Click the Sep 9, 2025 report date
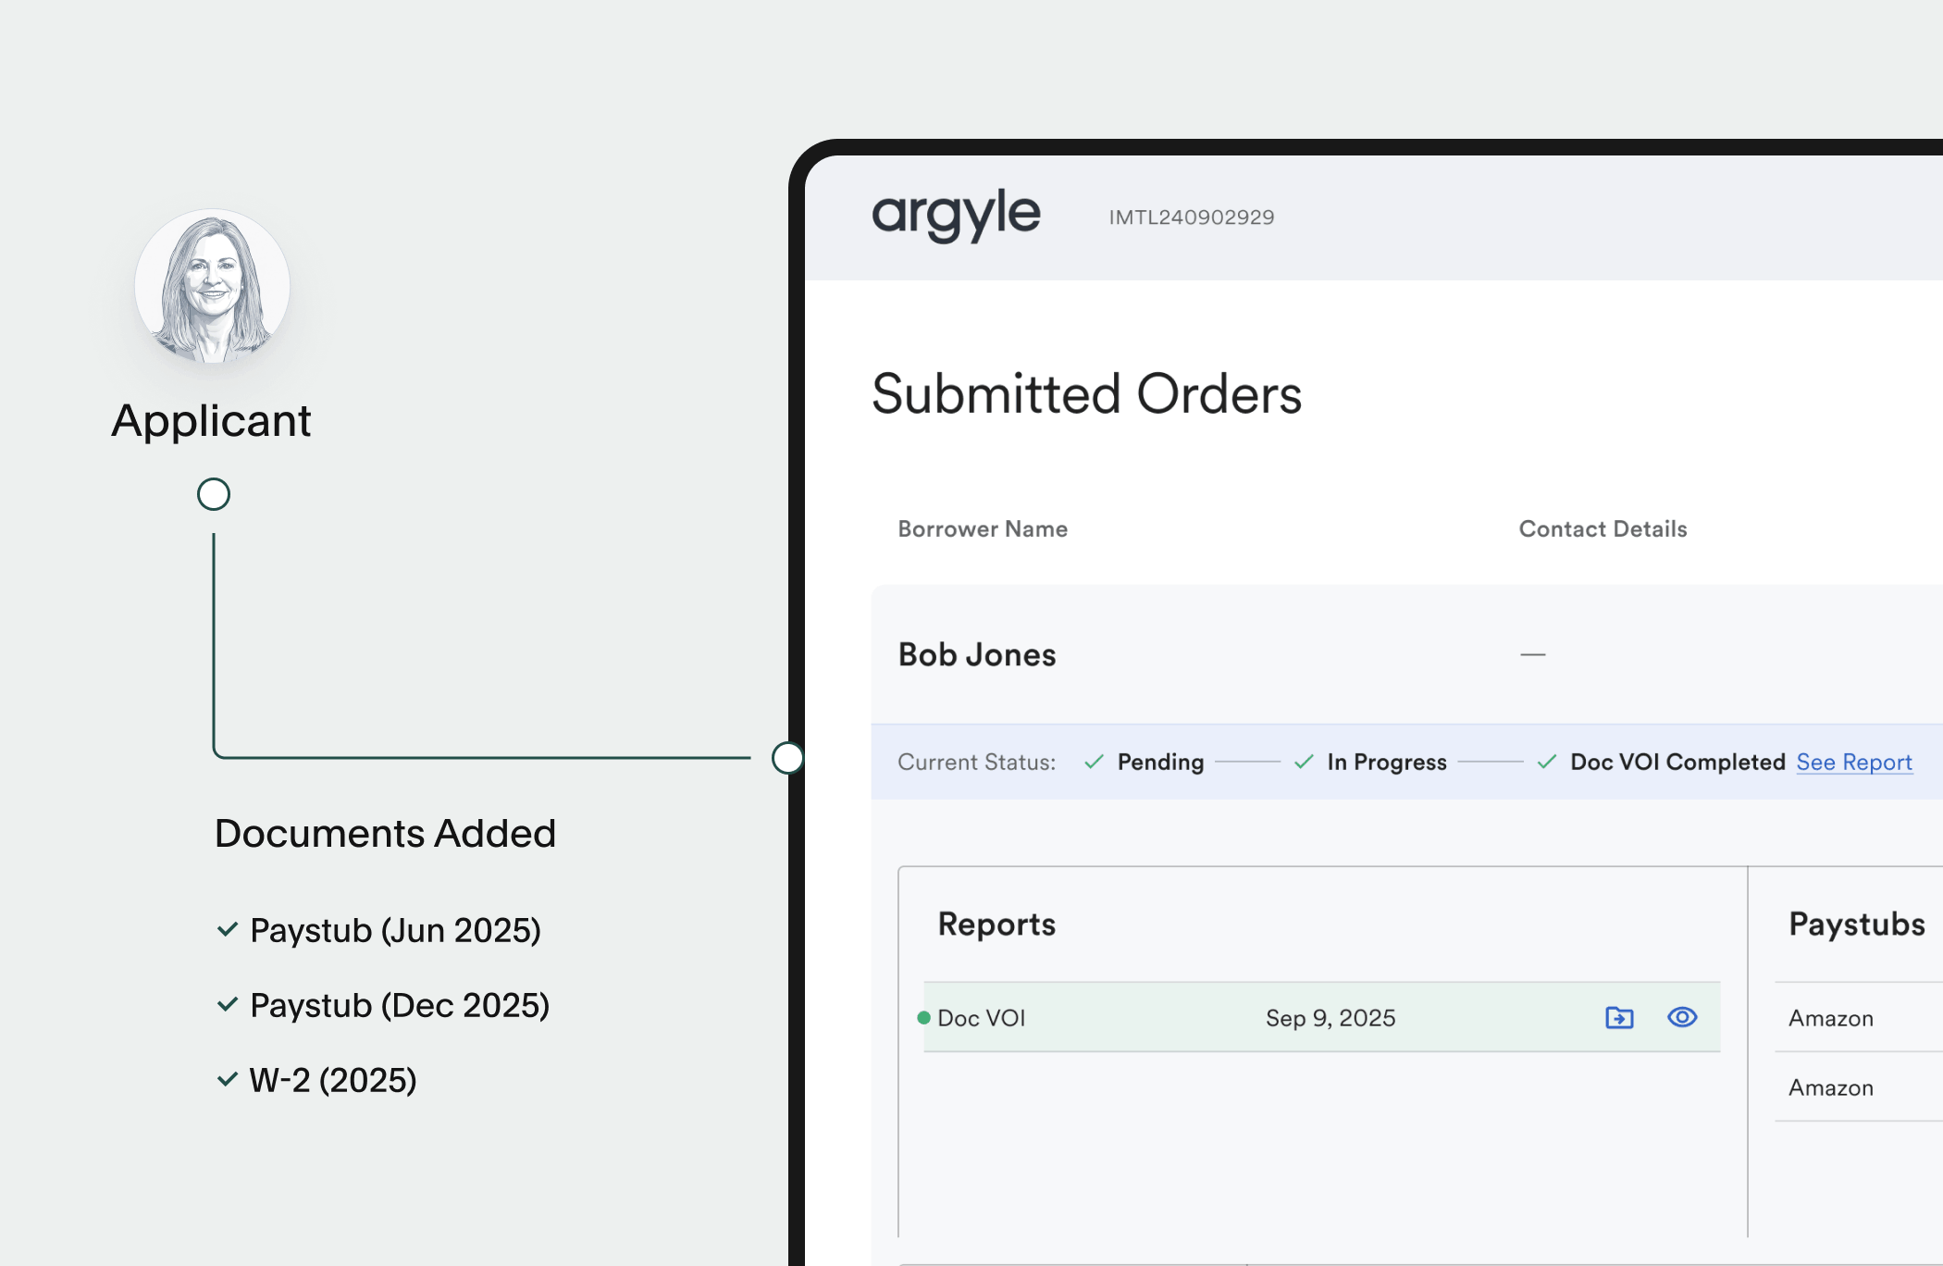 [1330, 1018]
